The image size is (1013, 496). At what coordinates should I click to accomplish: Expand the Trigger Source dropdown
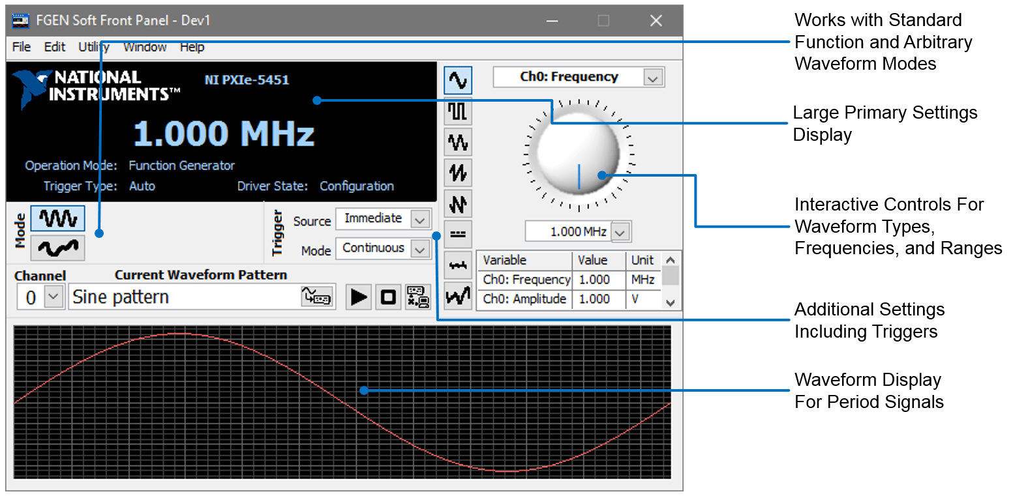tap(421, 220)
